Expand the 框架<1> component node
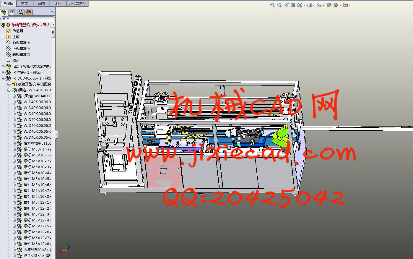Screen dimensions: 413x259 pos(3,72)
